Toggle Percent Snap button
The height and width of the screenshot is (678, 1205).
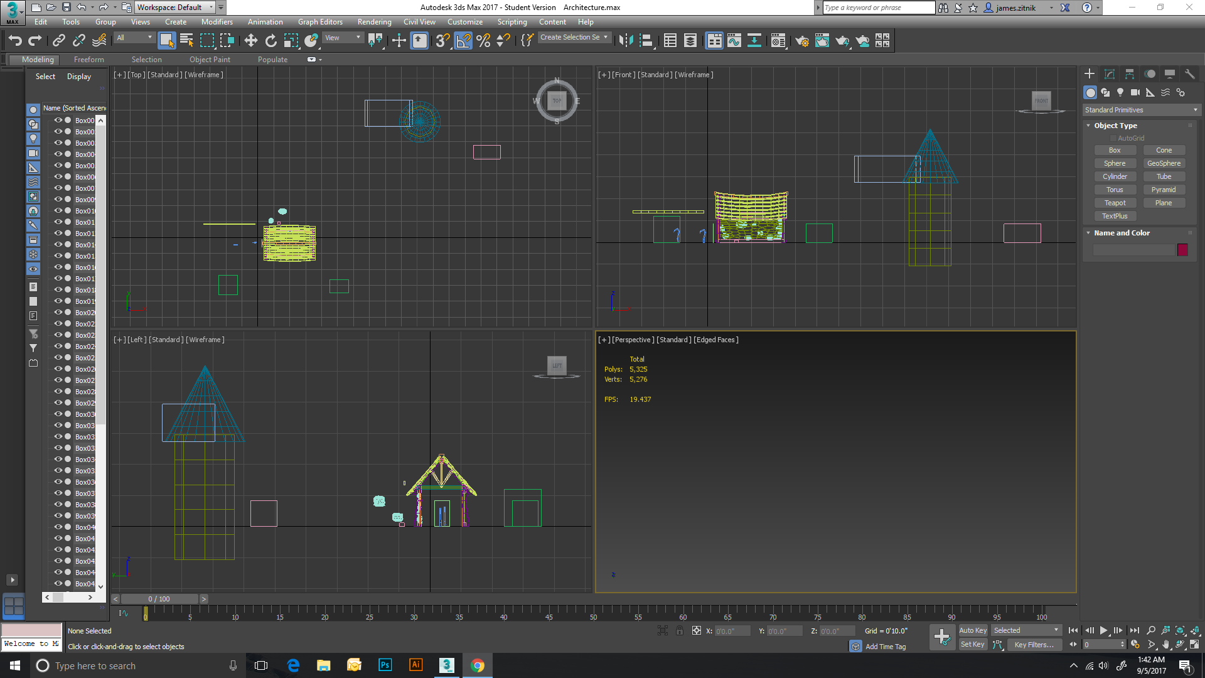pos(483,41)
